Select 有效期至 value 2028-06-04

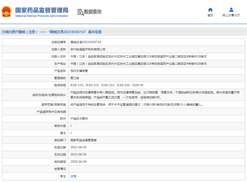point(78,162)
